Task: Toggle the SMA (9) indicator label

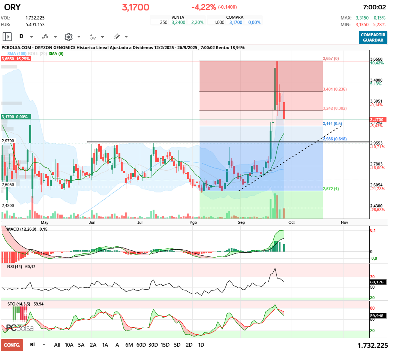Action: tap(56, 54)
